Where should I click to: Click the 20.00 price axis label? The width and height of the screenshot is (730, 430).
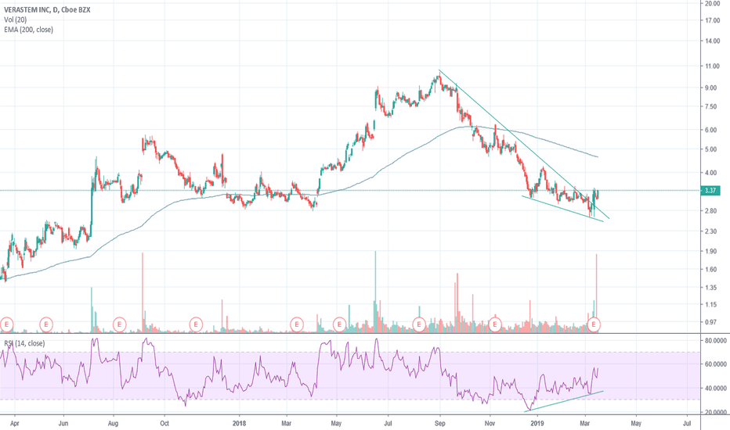coord(712,3)
